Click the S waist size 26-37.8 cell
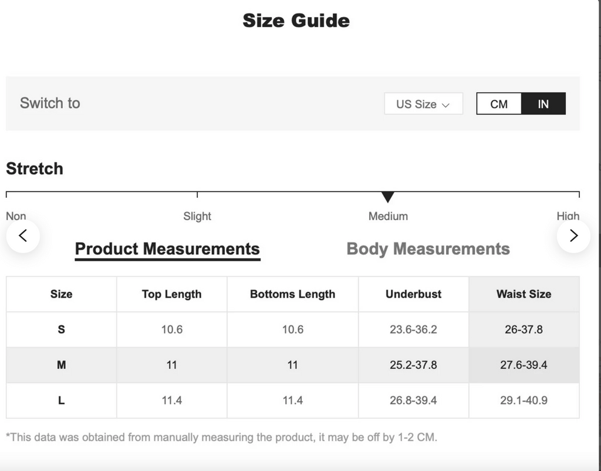 click(524, 329)
